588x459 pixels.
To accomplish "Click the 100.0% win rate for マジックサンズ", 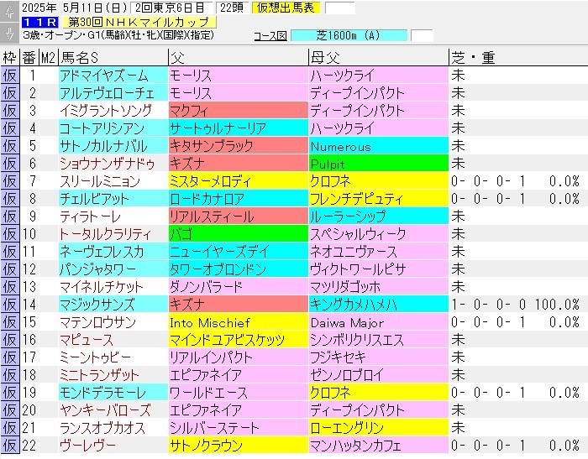I will pos(557,305).
